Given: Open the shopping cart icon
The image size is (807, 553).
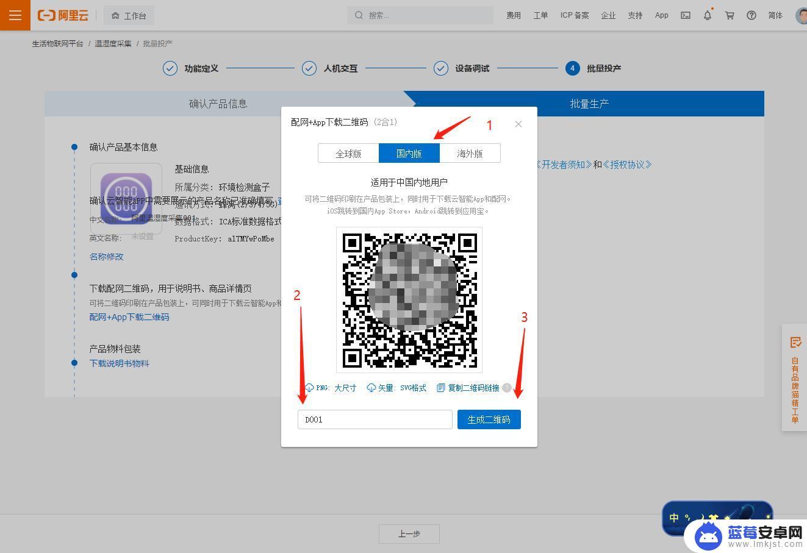Looking at the screenshot, I should pos(730,15).
